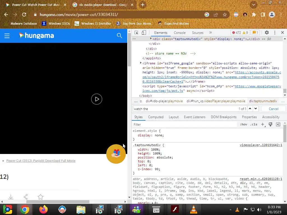Click the share icon below the video
287x215 pixels.
click(x=26, y=197)
